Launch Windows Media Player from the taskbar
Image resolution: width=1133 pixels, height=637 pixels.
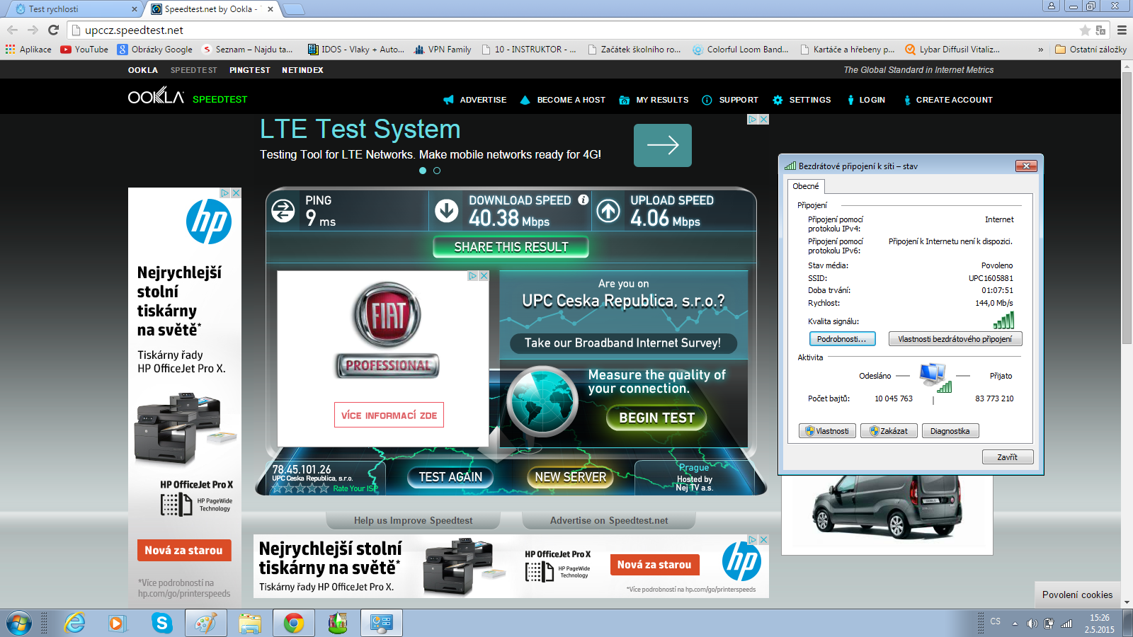[117, 623]
